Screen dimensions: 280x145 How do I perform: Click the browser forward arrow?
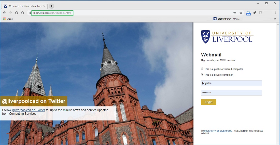tap(10, 13)
